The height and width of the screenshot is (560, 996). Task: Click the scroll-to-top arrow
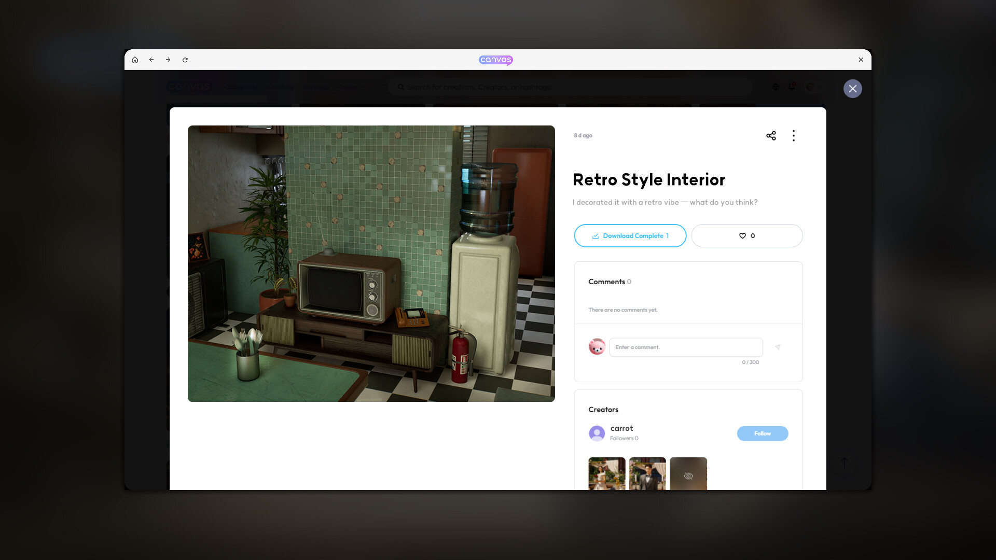tap(844, 463)
